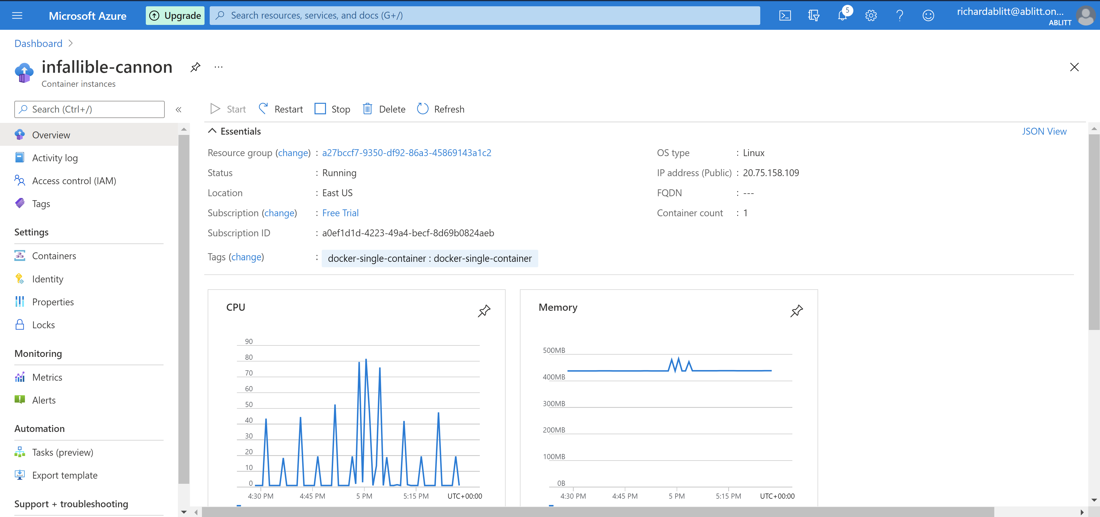This screenshot has width=1100, height=517.
Task: Restart the container group
Action: pyautogui.click(x=281, y=109)
